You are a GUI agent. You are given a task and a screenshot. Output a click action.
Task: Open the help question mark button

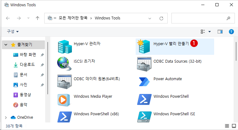[x=231, y=32]
